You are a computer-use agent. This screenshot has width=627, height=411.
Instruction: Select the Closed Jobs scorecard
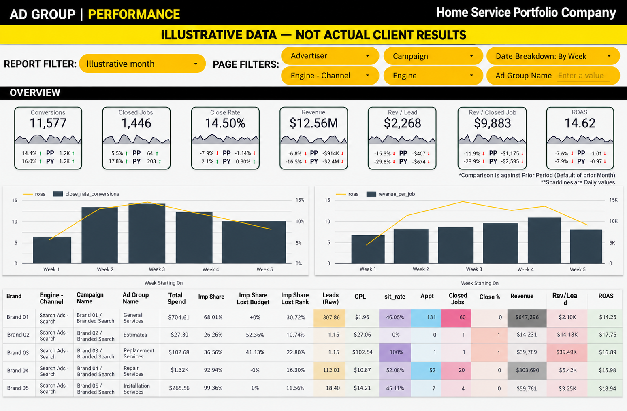pyautogui.click(x=136, y=138)
